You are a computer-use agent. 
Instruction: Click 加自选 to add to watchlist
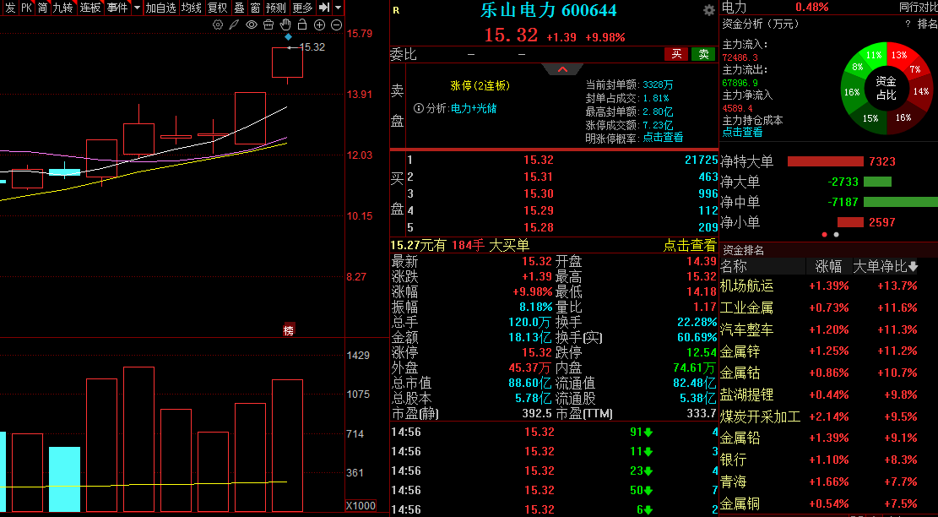(x=161, y=8)
